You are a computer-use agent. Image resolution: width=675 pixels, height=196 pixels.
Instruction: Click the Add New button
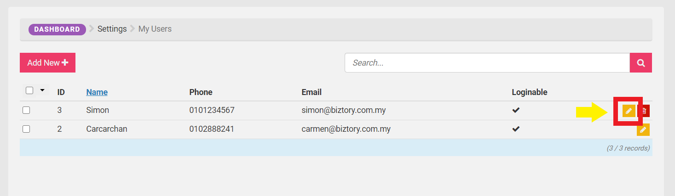pyautogui.click(x=47, y=63)
